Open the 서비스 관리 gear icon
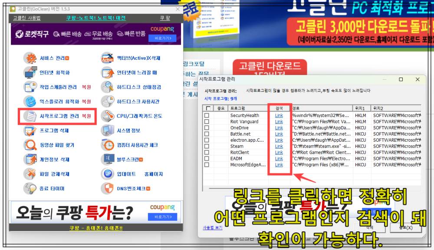Image resolution: width=434 pixels, height=250 pixels. tap(30, 58)
